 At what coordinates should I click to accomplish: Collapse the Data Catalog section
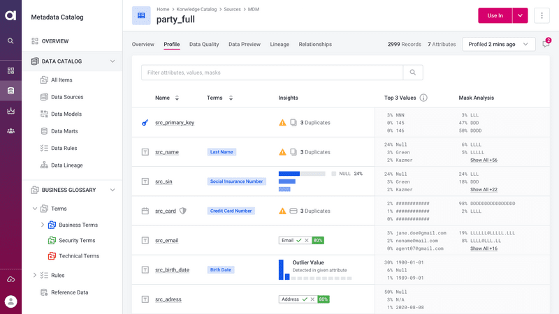112,61
